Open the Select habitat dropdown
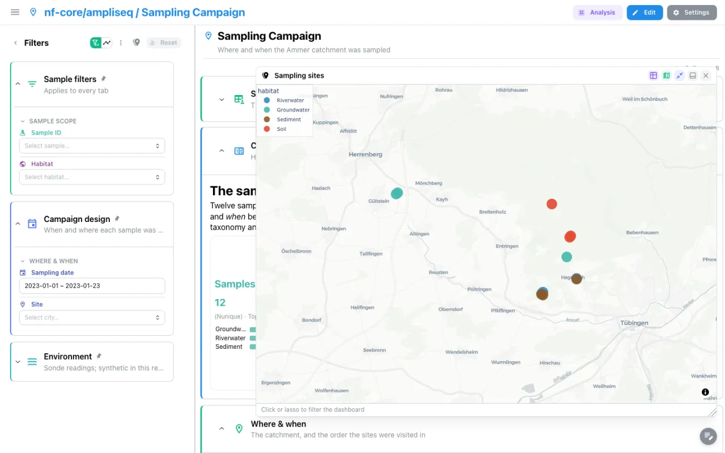The height and width of the screenshot is (453, 725). coord(92,177)
